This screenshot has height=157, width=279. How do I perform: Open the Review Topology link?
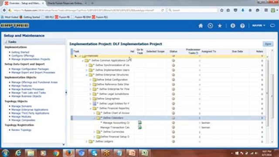[21, 130]
